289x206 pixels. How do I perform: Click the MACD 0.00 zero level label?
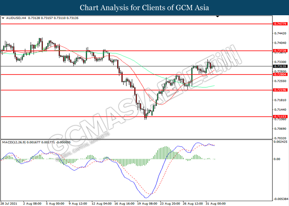277,159
